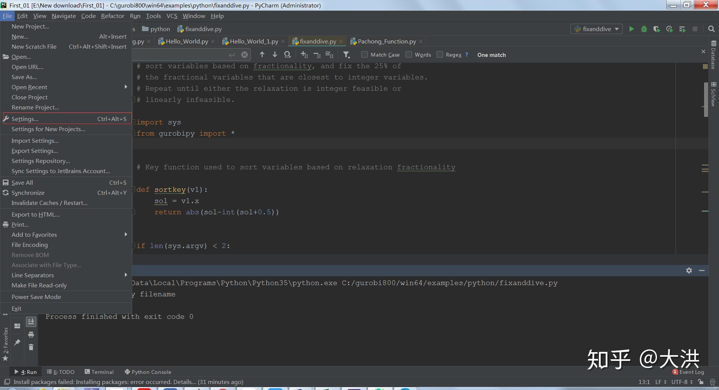This screenshot has height=390, width=719.
Task: Open the Details link for failed packages
Action: (184, 382)
